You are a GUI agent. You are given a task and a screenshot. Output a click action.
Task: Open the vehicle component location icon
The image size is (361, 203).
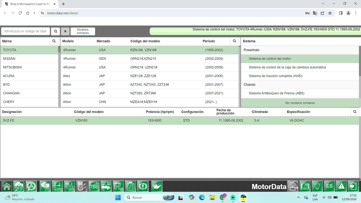coord(106,186)
